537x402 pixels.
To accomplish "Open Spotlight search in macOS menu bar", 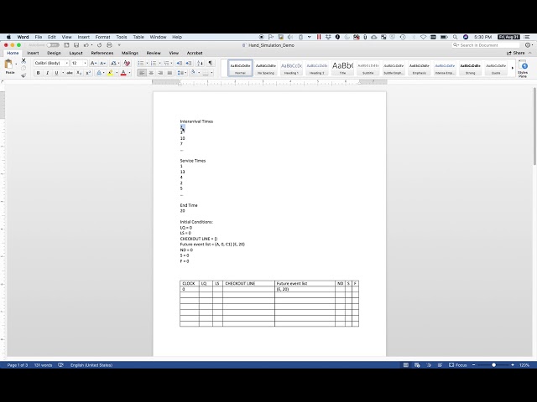I will tap(455, 37).
